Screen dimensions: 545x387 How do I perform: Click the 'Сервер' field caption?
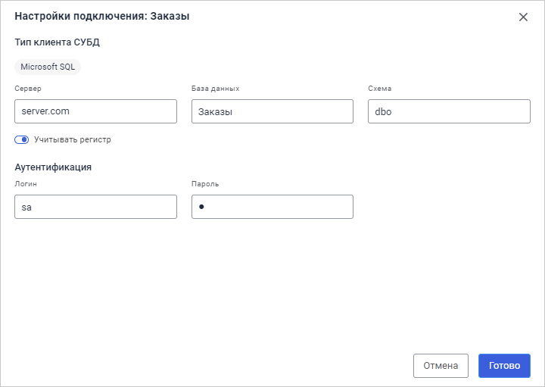28,89
